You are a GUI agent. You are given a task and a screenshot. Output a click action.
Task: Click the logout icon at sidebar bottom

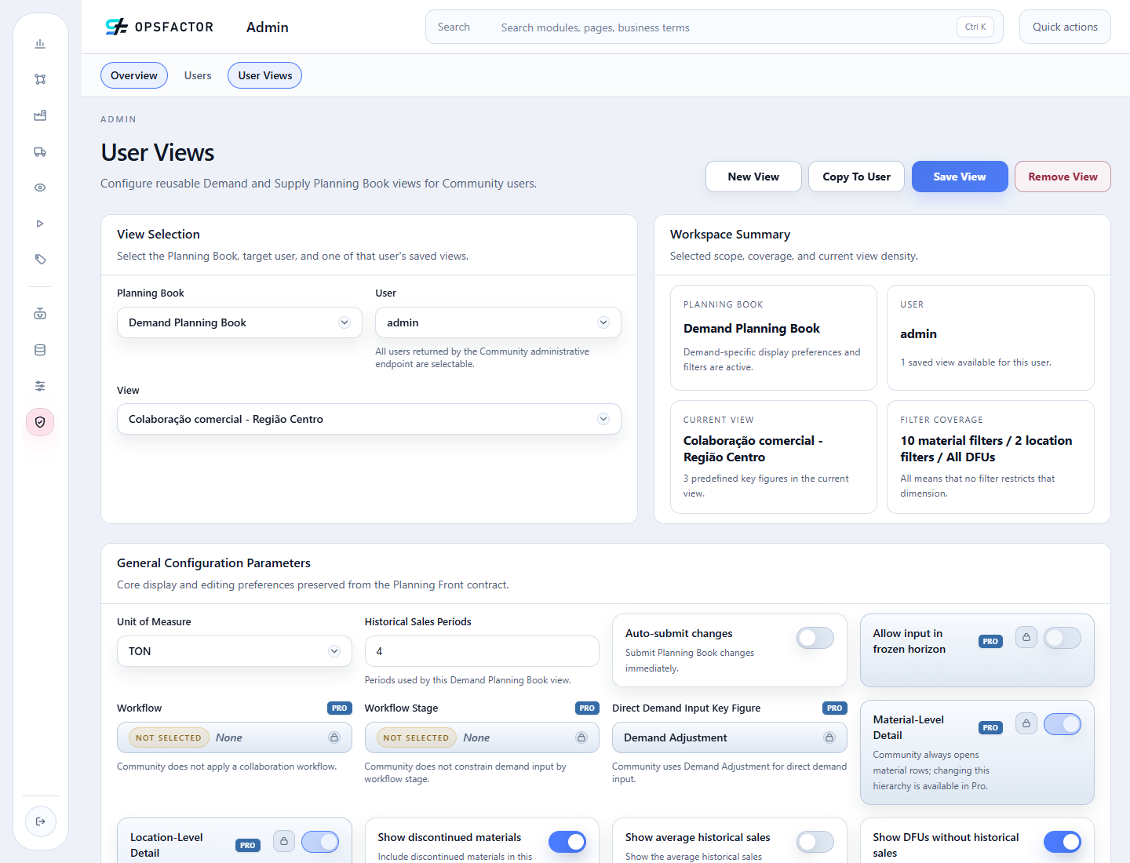(x=41, y=821)
